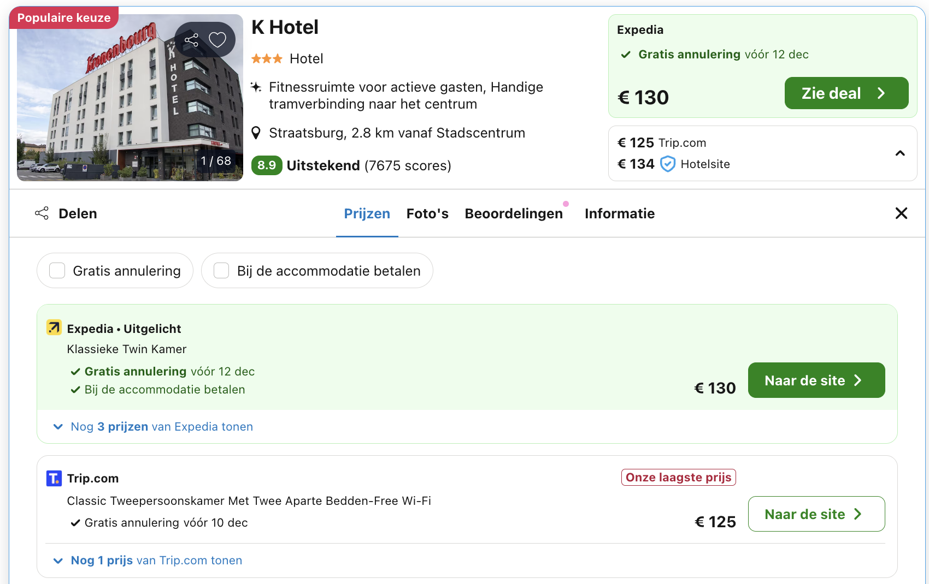This screenshot has height=584, width=929.
Task: Click the three-star hotel rating icons
Action: pyautogui.click(x=267, y=58)
